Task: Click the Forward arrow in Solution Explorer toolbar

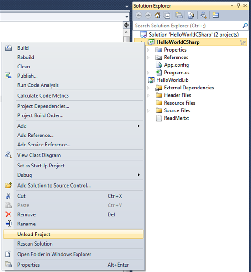Action: 148,16
